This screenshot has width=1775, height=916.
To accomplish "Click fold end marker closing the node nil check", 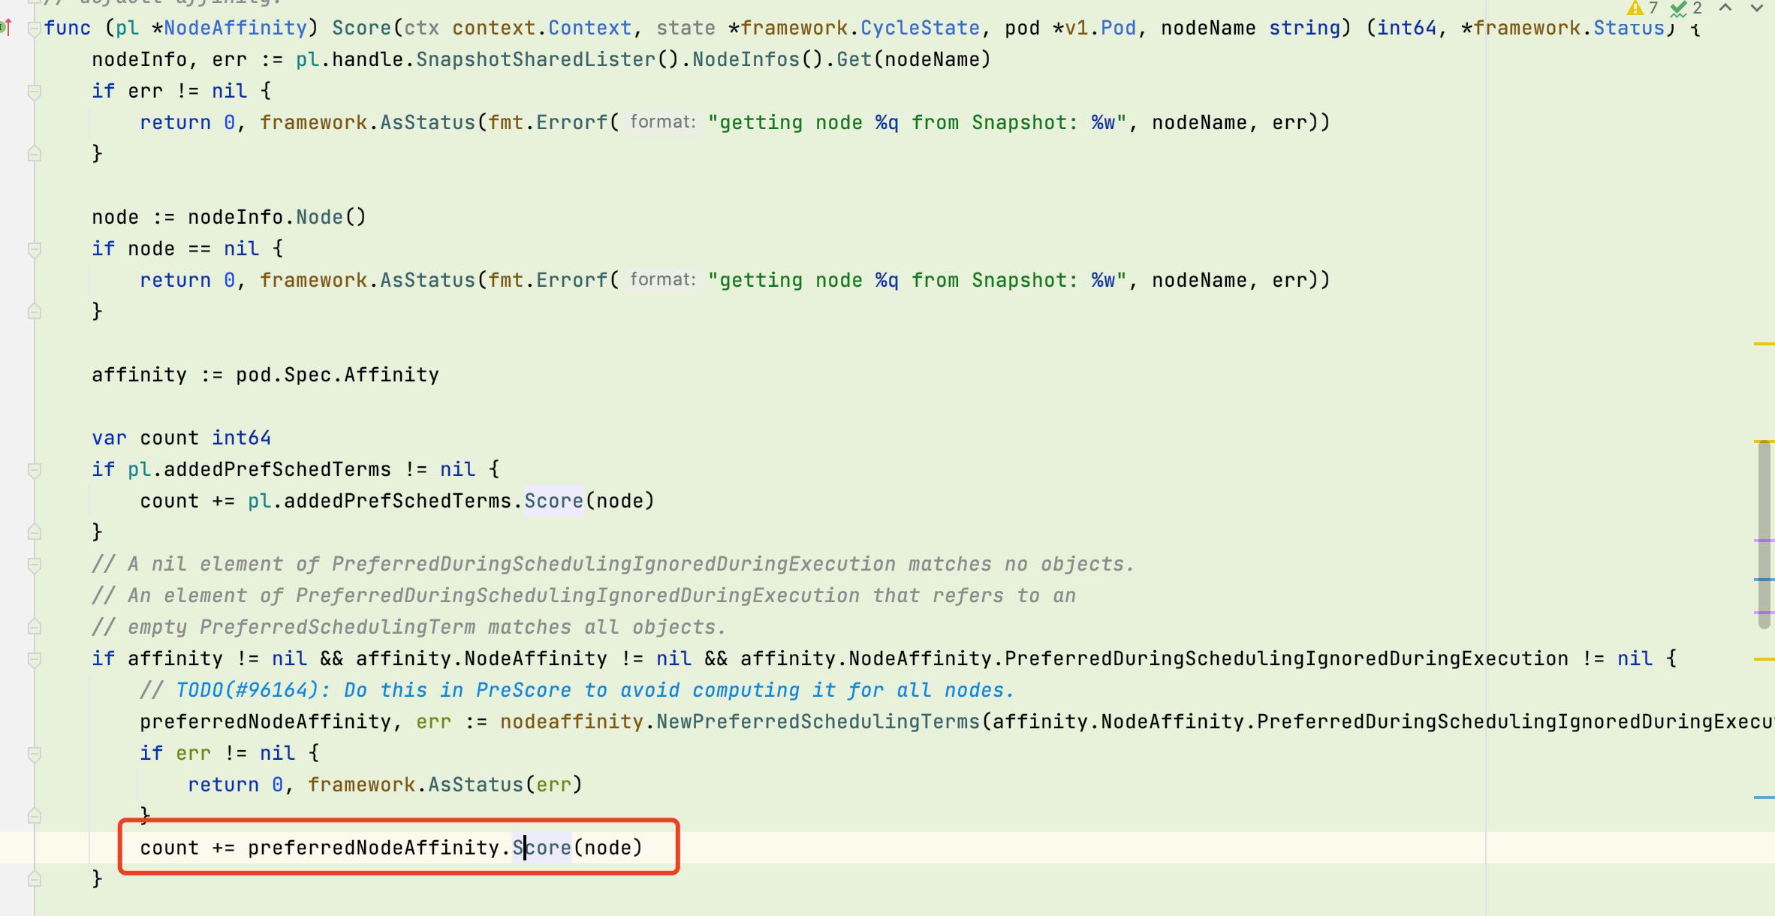I will [34, 312].
